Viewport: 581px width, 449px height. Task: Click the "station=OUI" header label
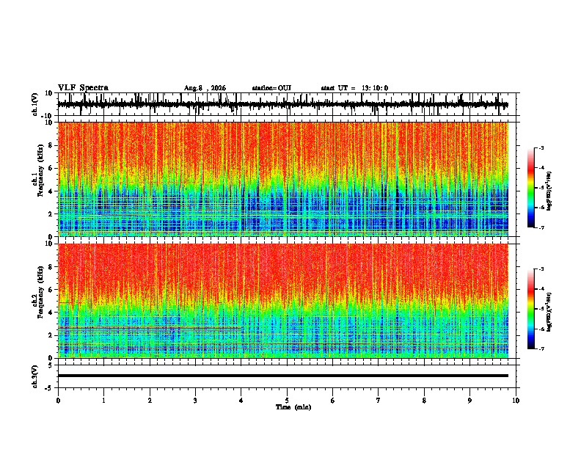(271, 88)
